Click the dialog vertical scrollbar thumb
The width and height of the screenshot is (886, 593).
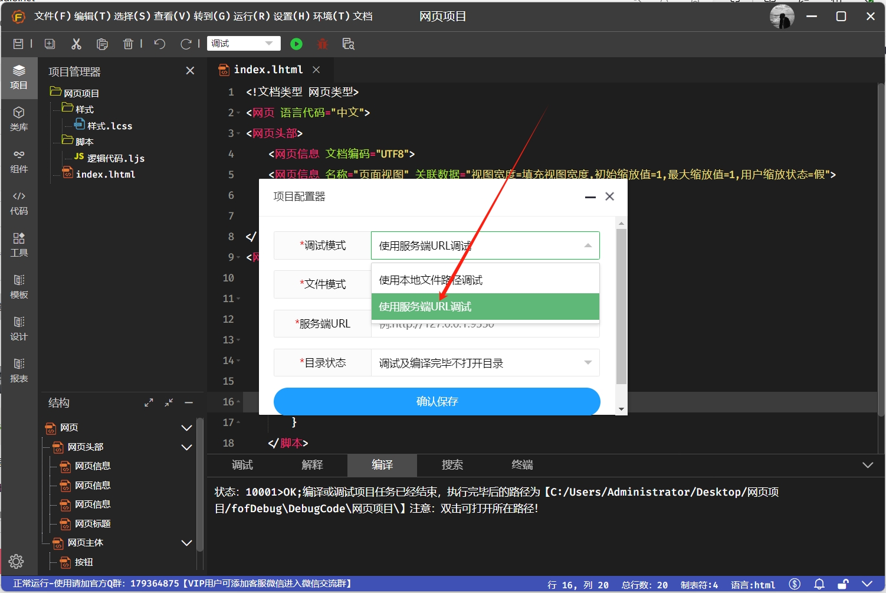click(621, 307)
